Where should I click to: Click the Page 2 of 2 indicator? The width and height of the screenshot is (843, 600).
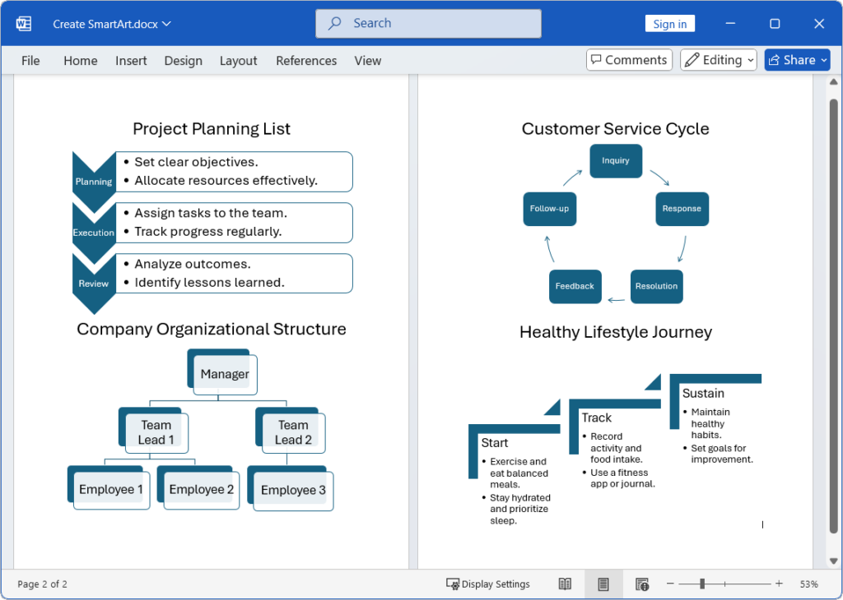(x=43, y=584)
